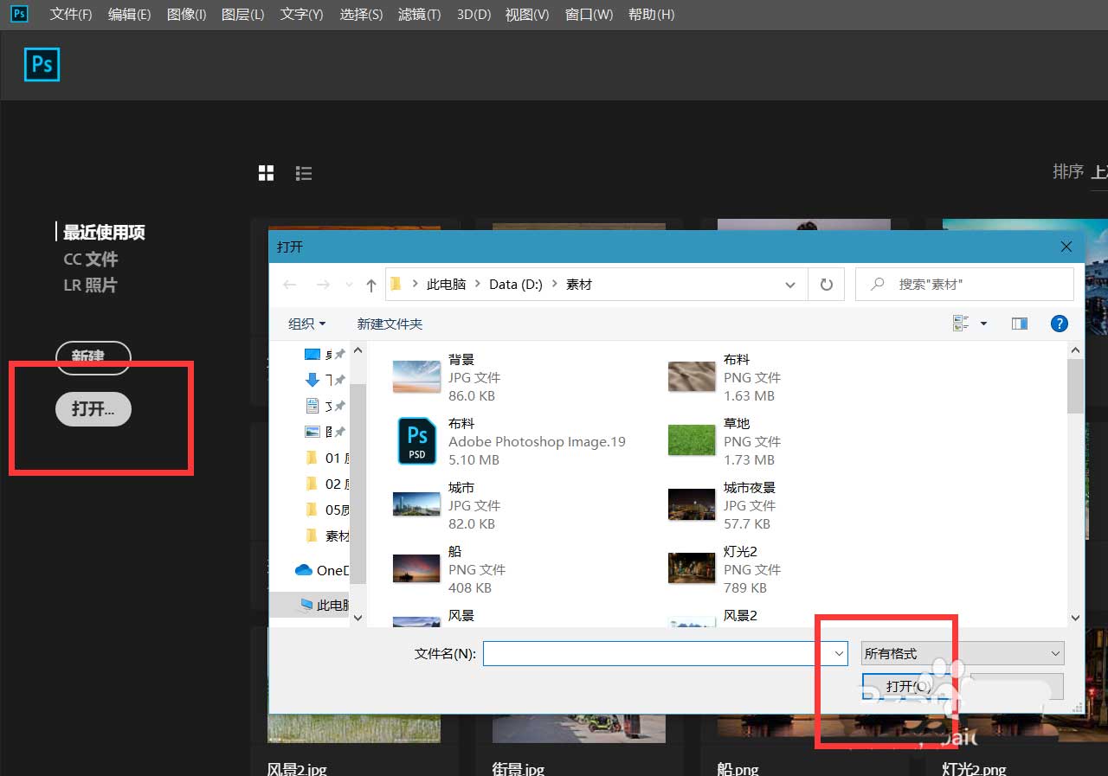
Task: Select the 船 PNG thumbnail
Action: (417, 568)
